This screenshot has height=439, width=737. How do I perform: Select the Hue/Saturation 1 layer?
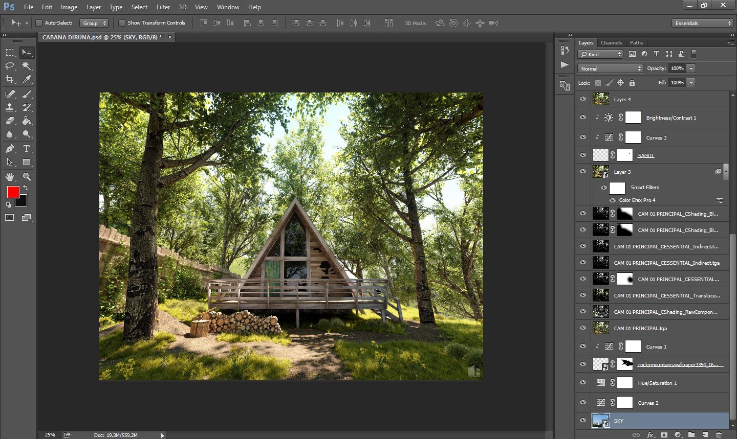(x=657, y=383)
